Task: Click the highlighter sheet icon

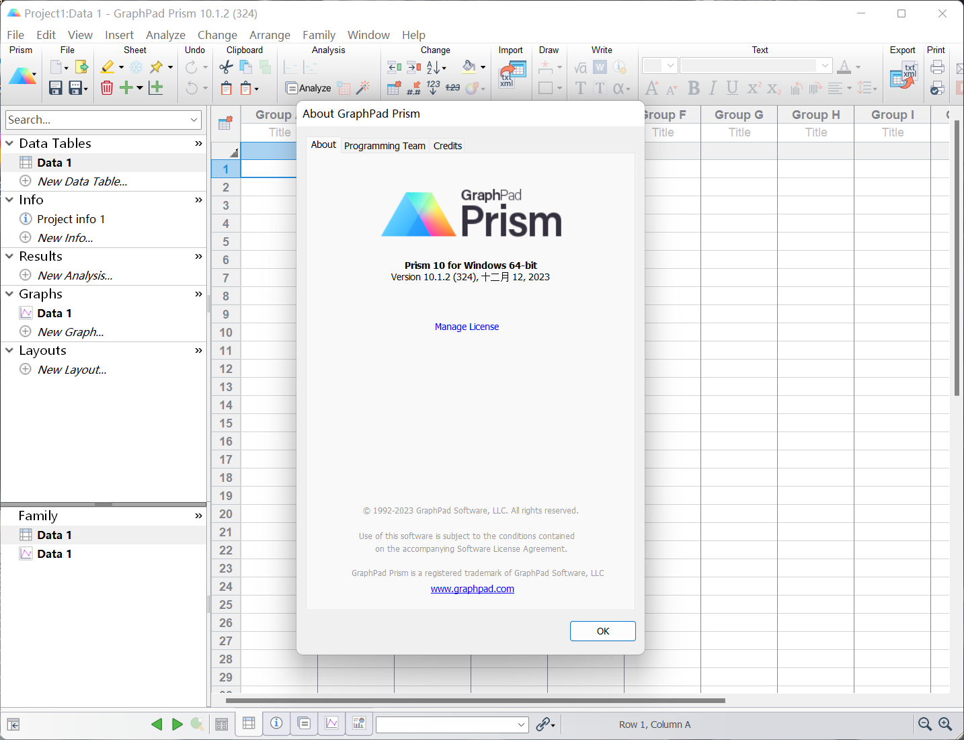Action: pyautogui.click(x=108, y=67)
